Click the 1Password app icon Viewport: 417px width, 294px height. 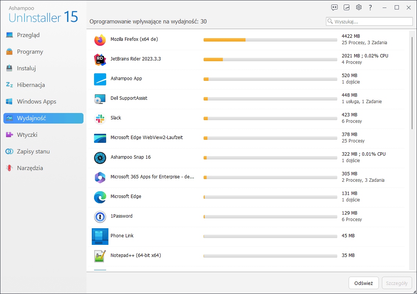100,217
